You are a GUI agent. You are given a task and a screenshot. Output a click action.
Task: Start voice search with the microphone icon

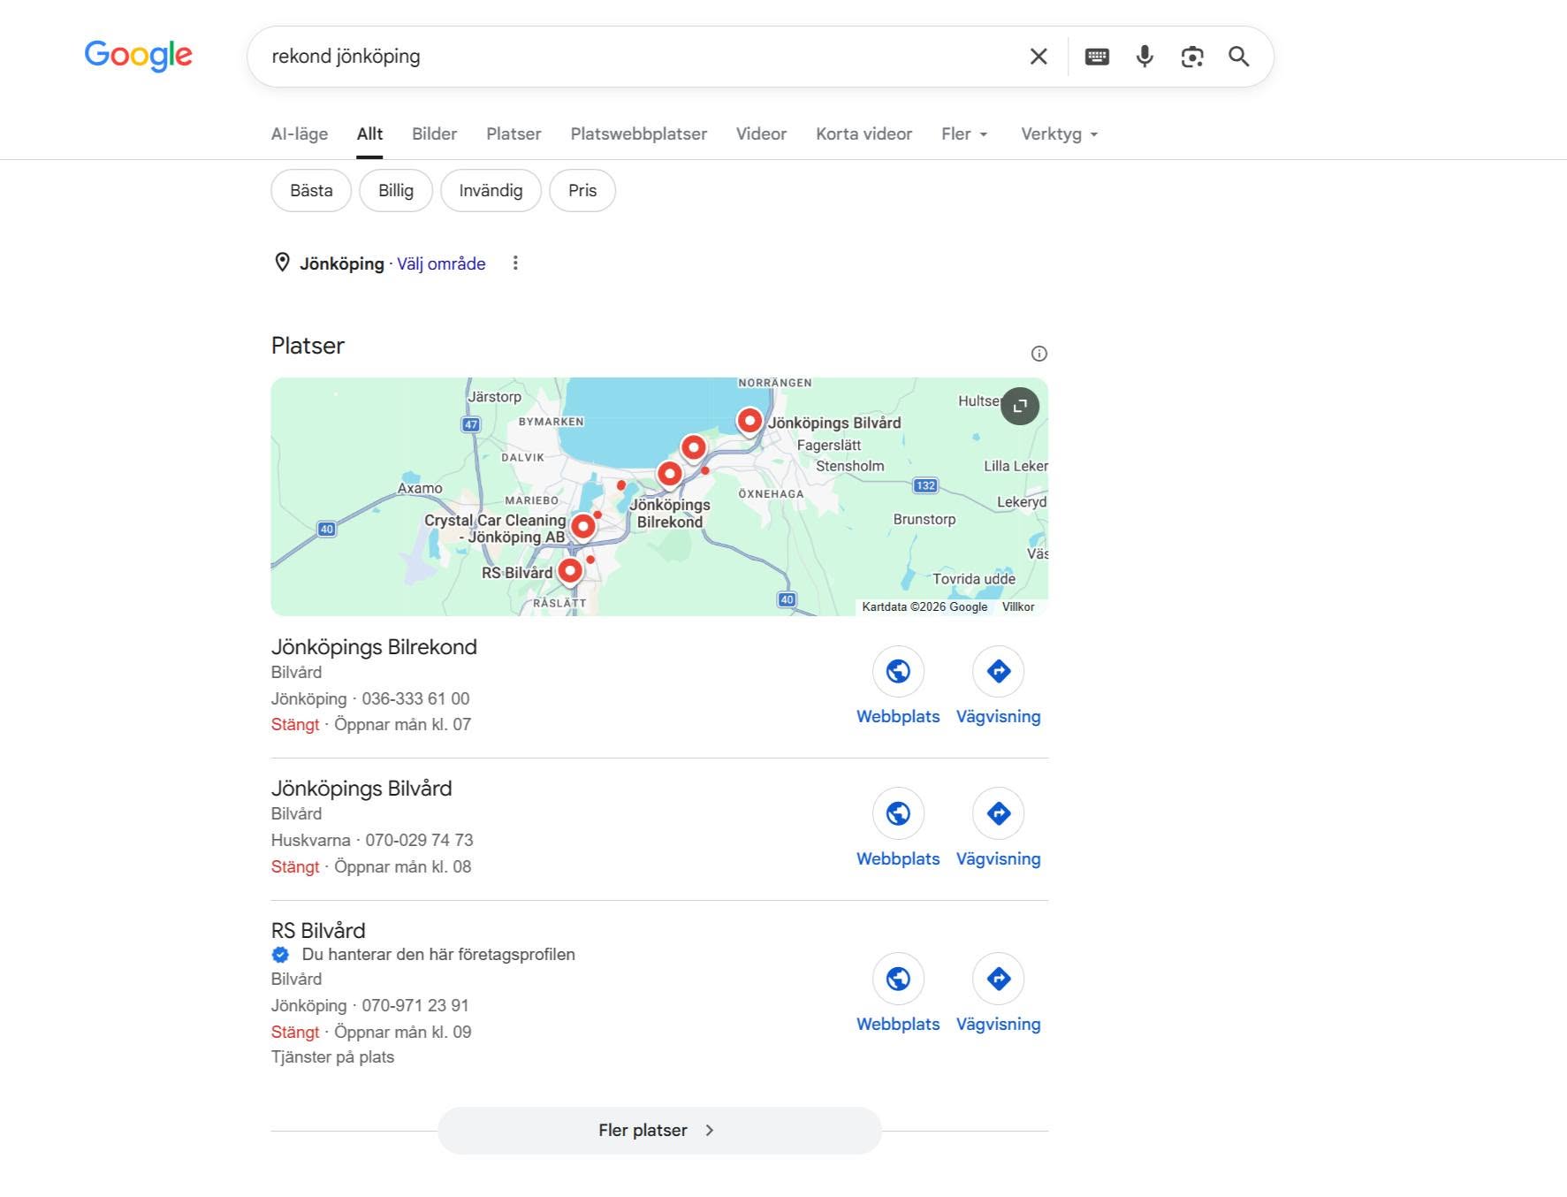point(1145,57)
